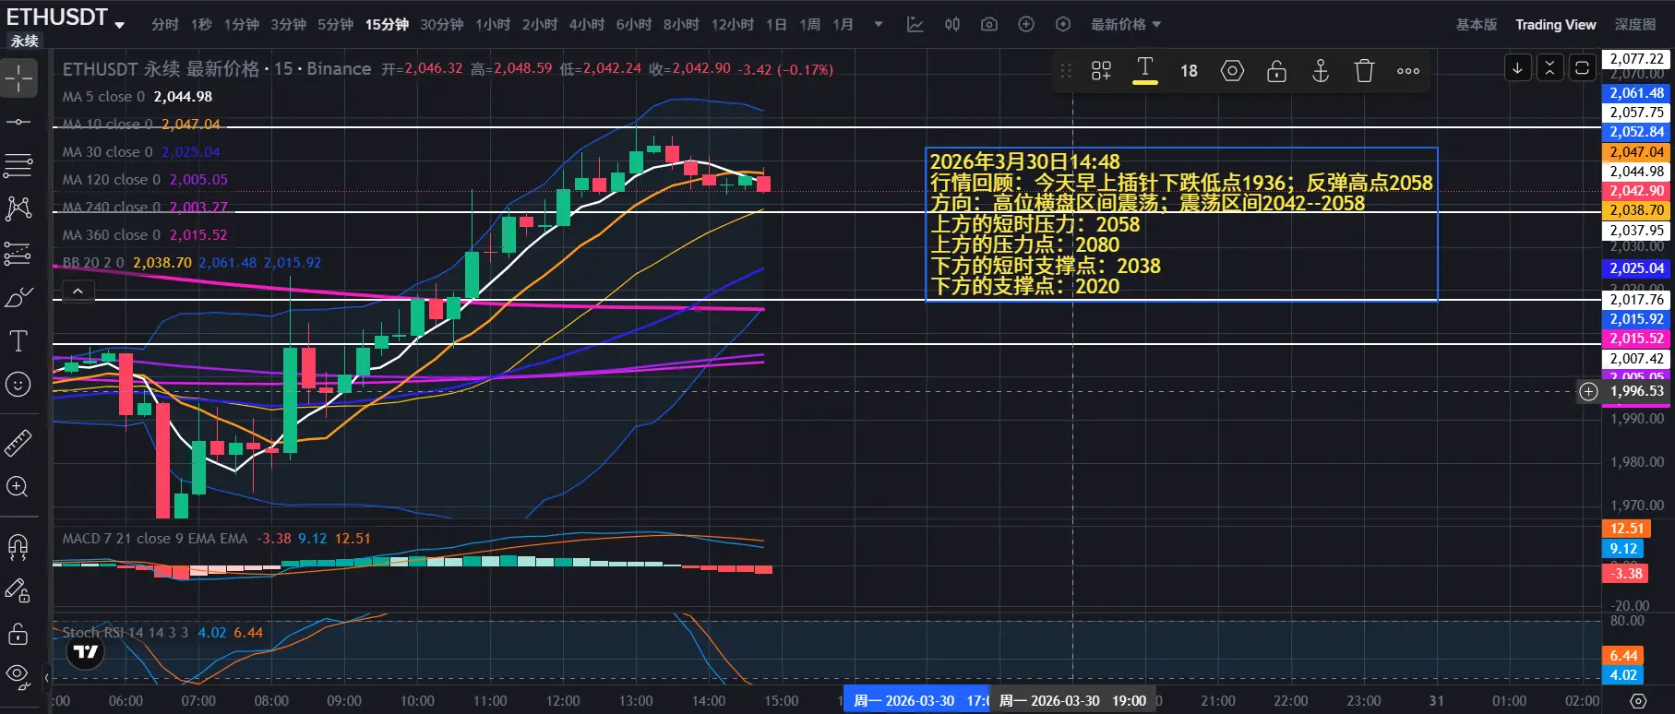Select the trend line drawing tool
1675x714 pixels.
pyautogui.click(x=18, y=122)
